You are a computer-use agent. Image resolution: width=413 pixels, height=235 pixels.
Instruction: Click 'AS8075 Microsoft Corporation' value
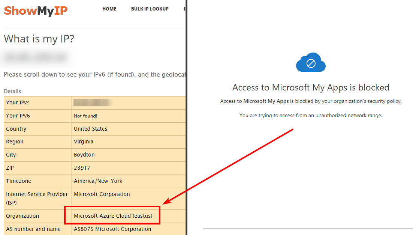tap(112, 229)
